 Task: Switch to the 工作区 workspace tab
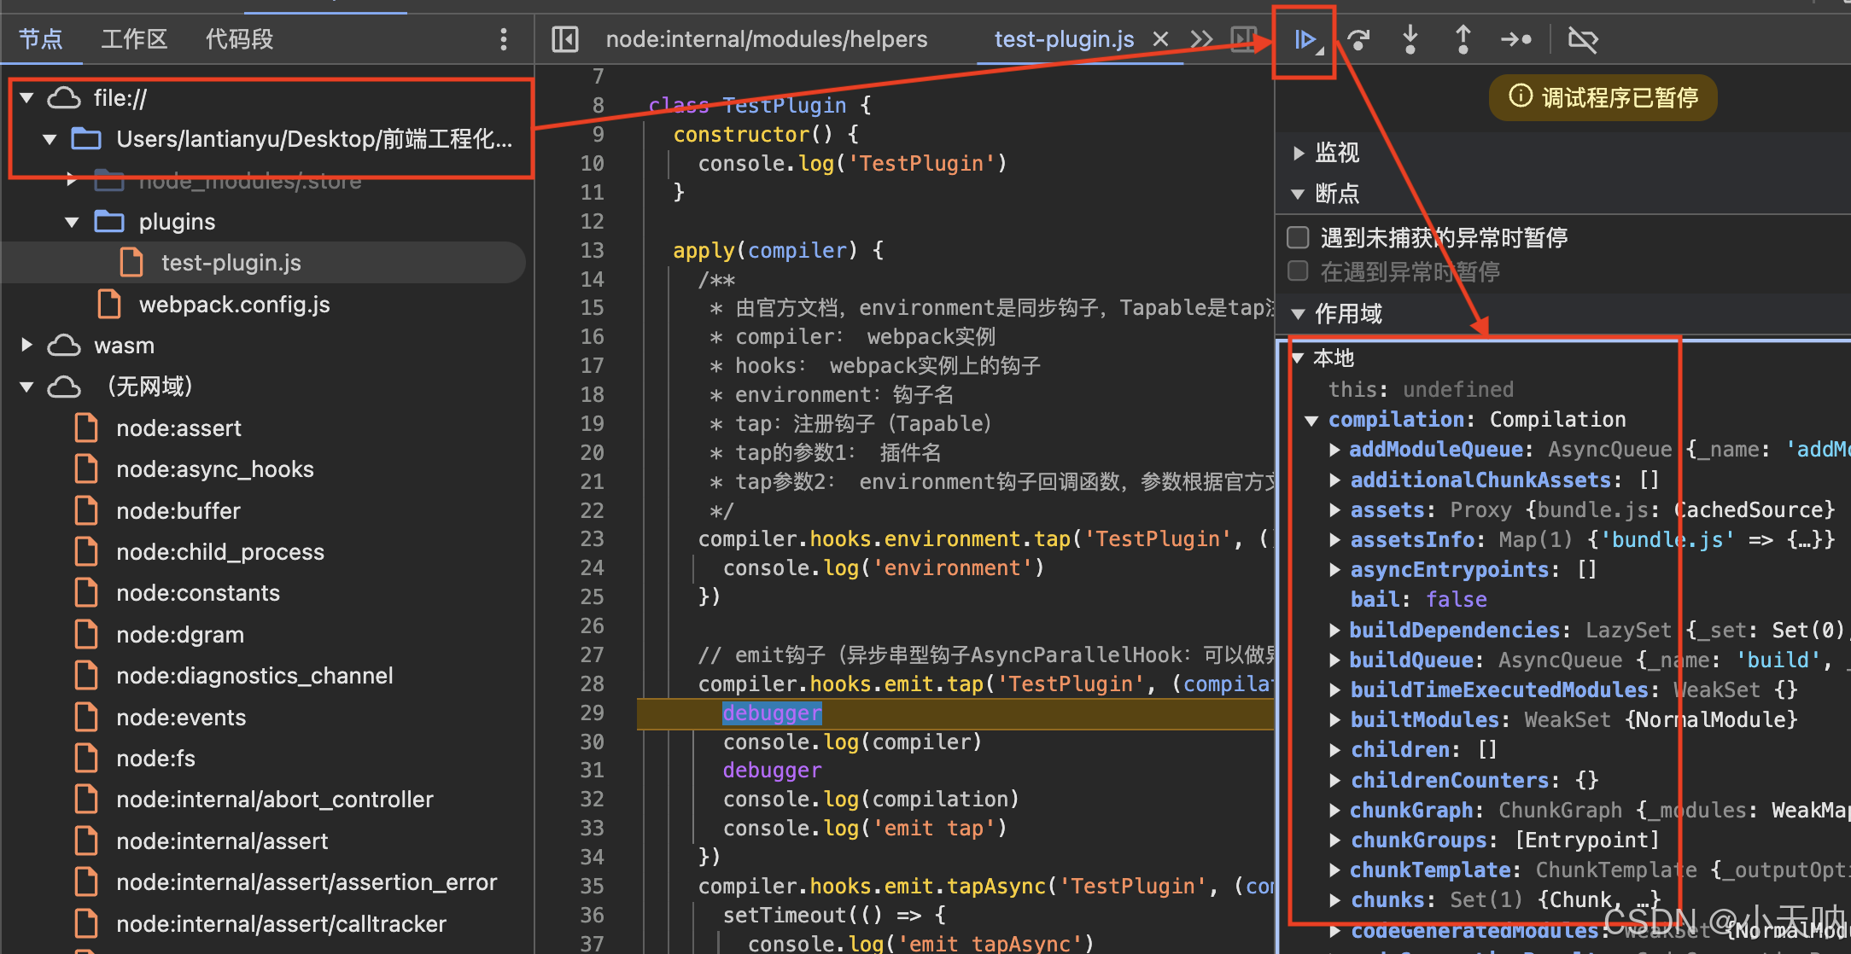(134, 39)
